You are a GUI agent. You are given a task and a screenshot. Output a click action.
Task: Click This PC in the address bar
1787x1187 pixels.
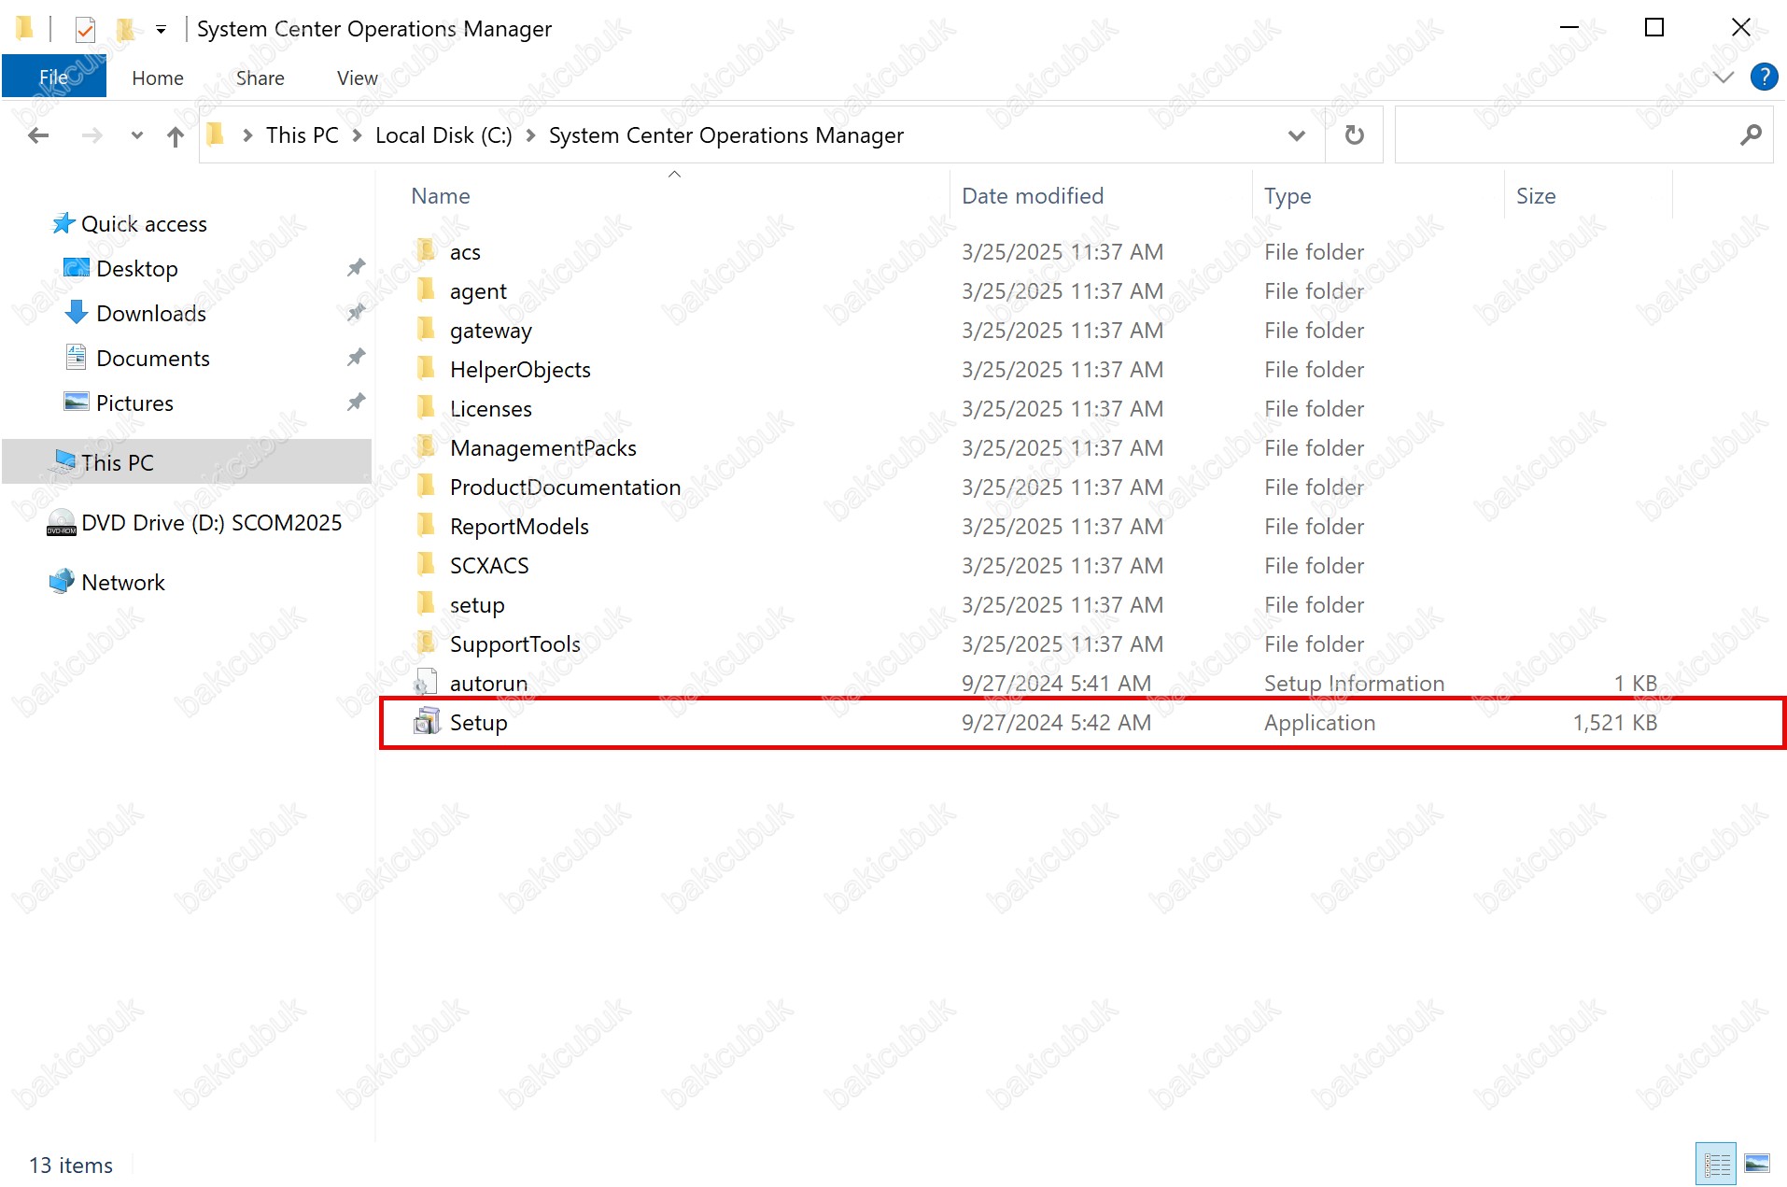coord(303,135)
